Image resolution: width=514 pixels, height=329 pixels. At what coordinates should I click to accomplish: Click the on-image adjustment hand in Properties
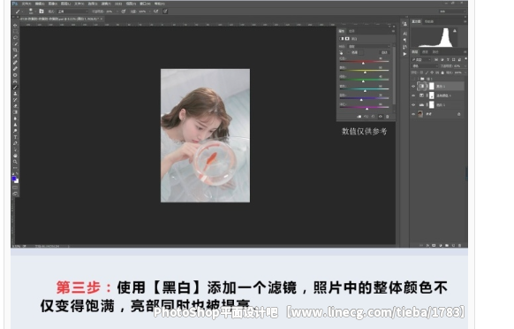click(341, 52)
